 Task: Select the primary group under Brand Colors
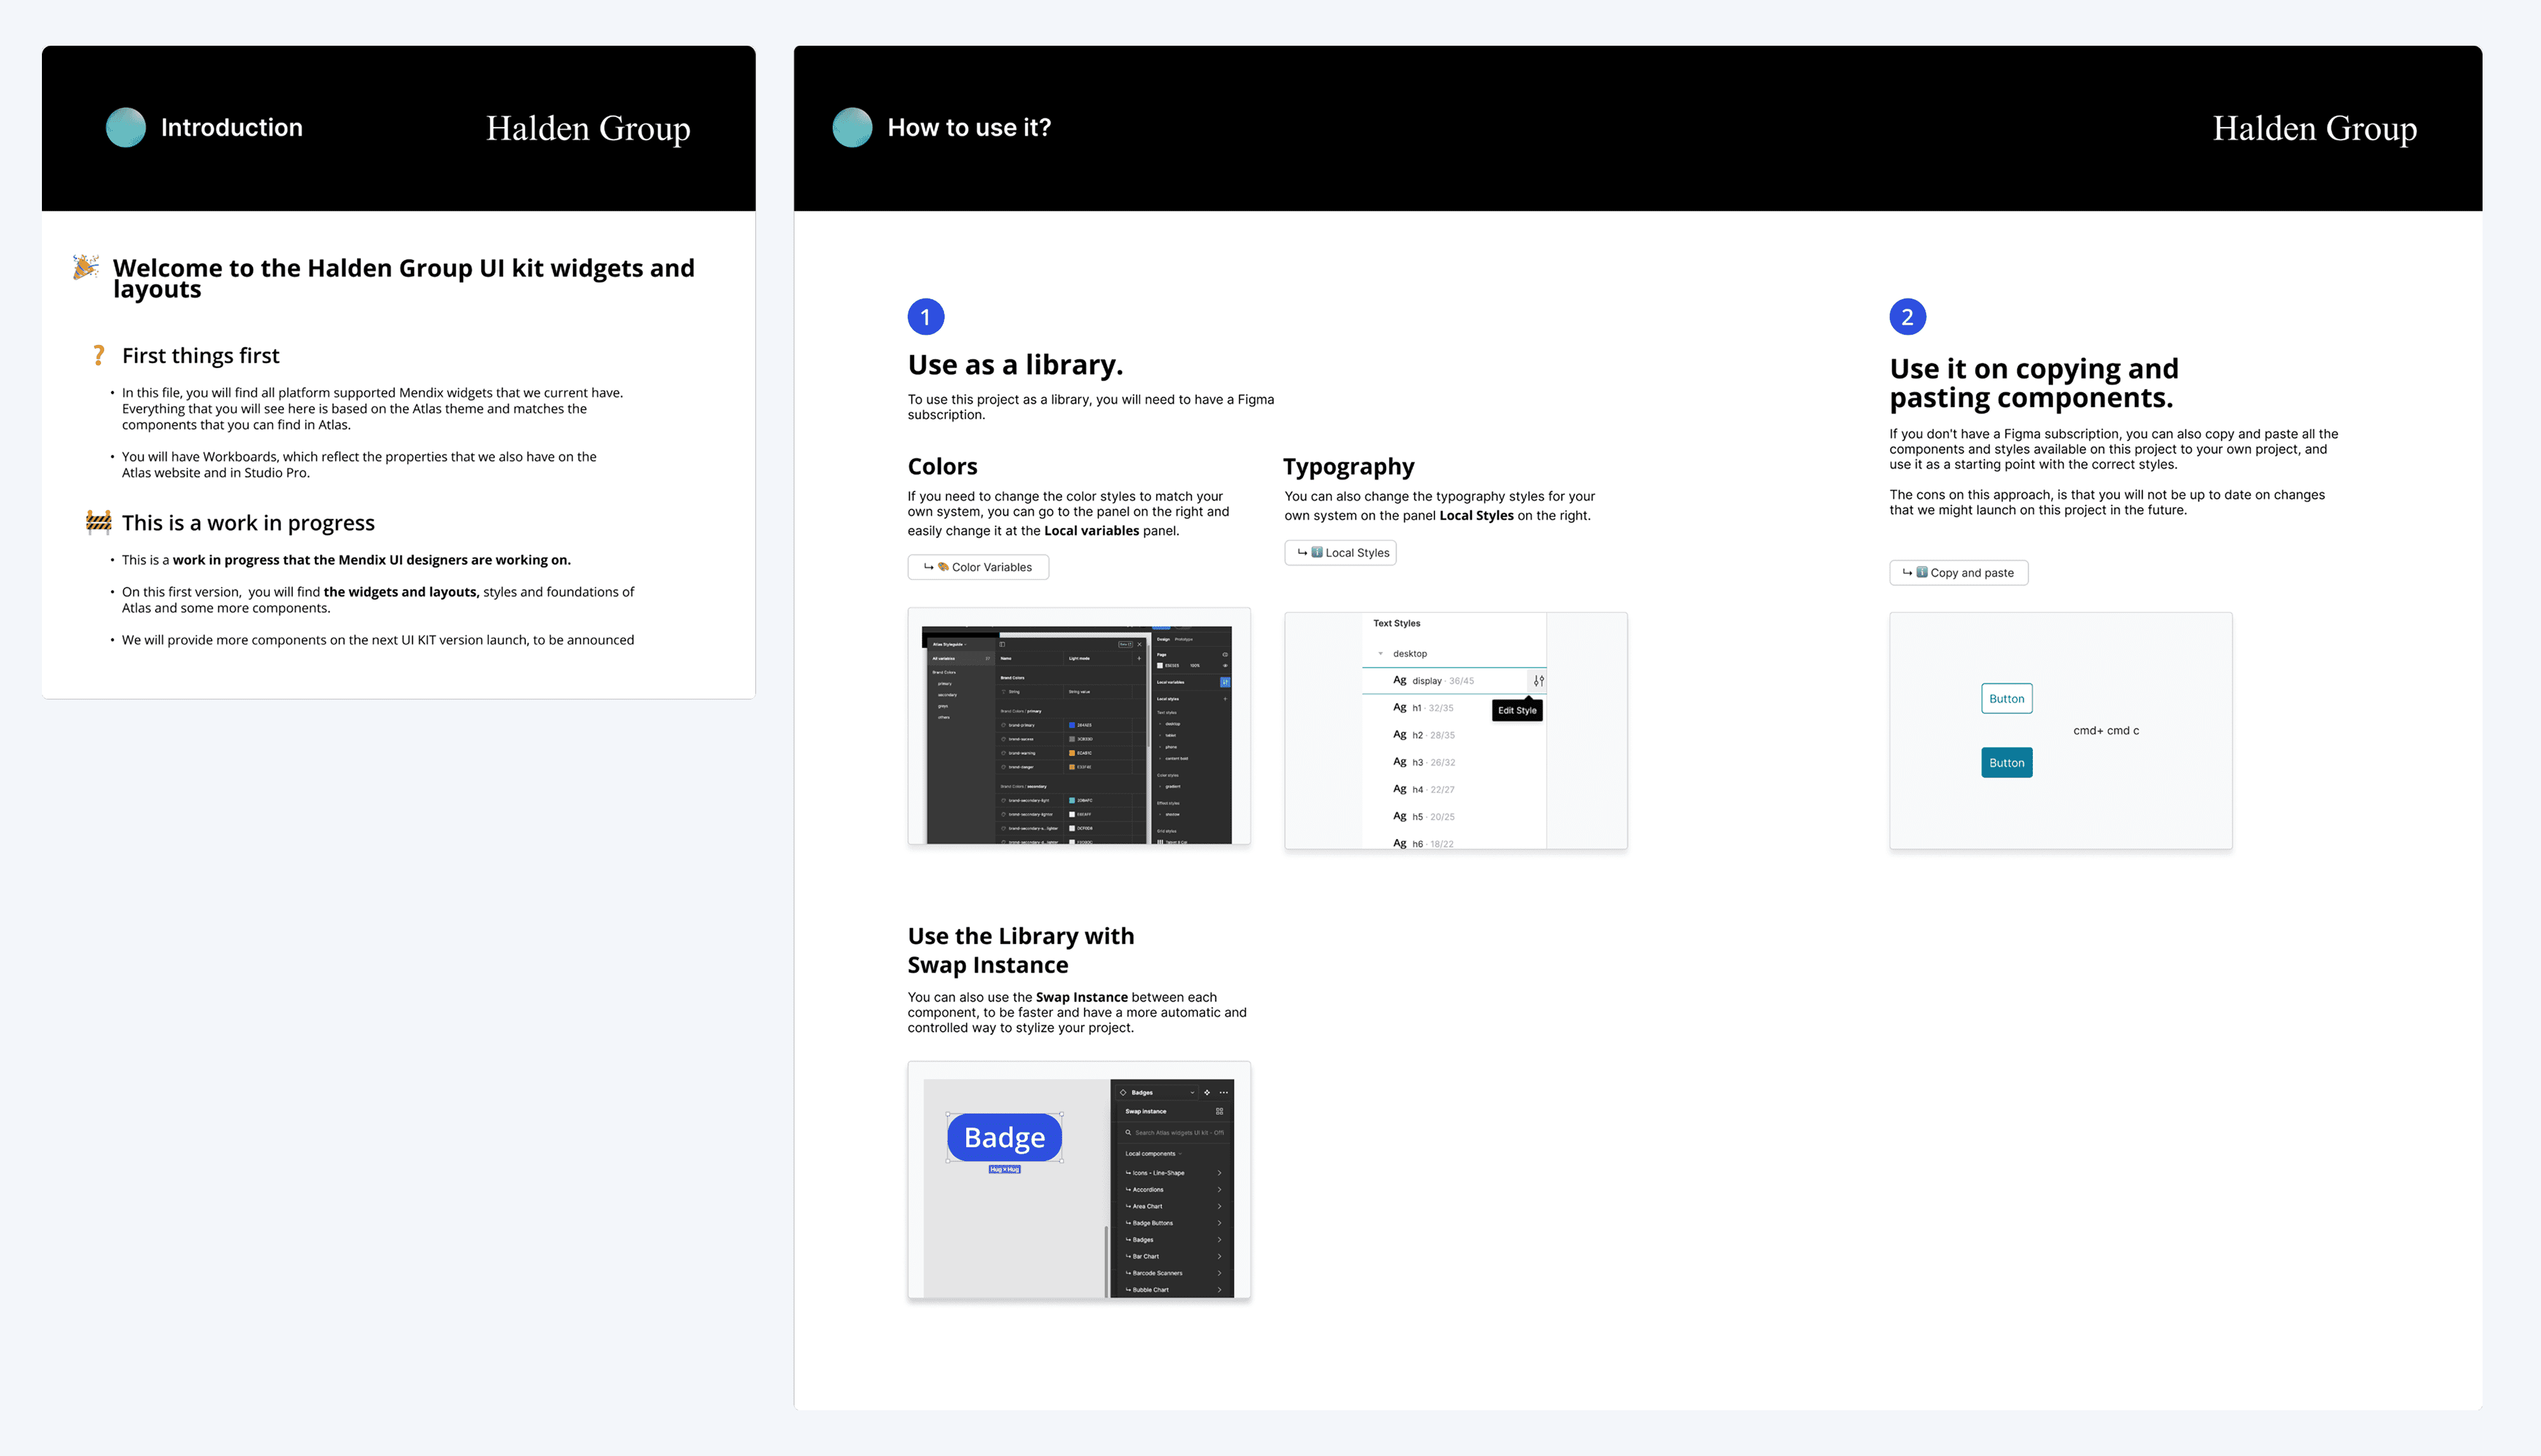[x=945, y=684]
